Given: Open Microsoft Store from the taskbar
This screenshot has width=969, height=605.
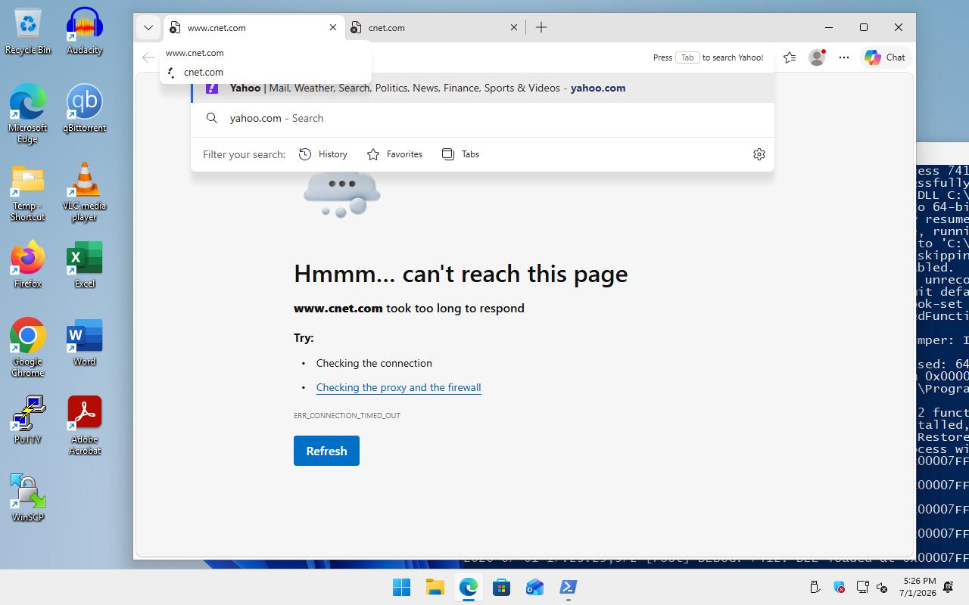Looking at the screenshot, I should 501,587.
